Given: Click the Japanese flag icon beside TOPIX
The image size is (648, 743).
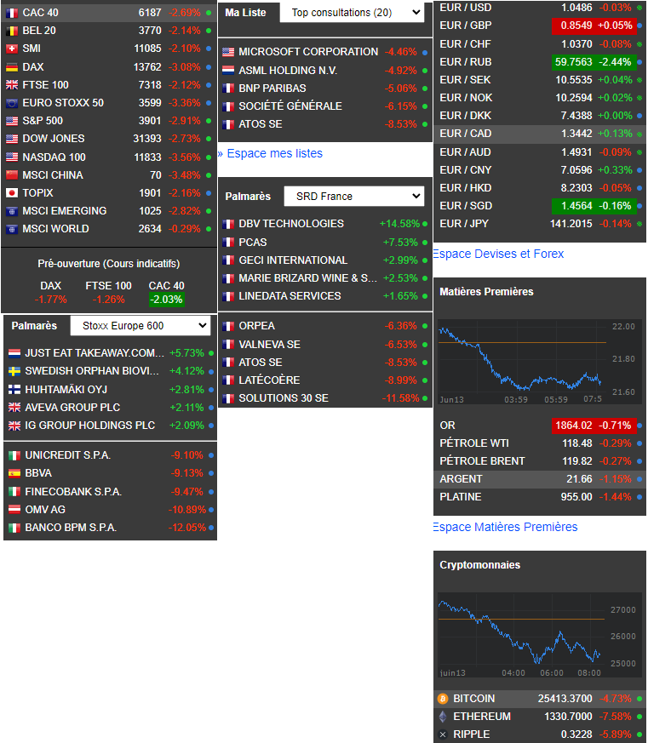Looking at the screenshot, I should 12,193.
